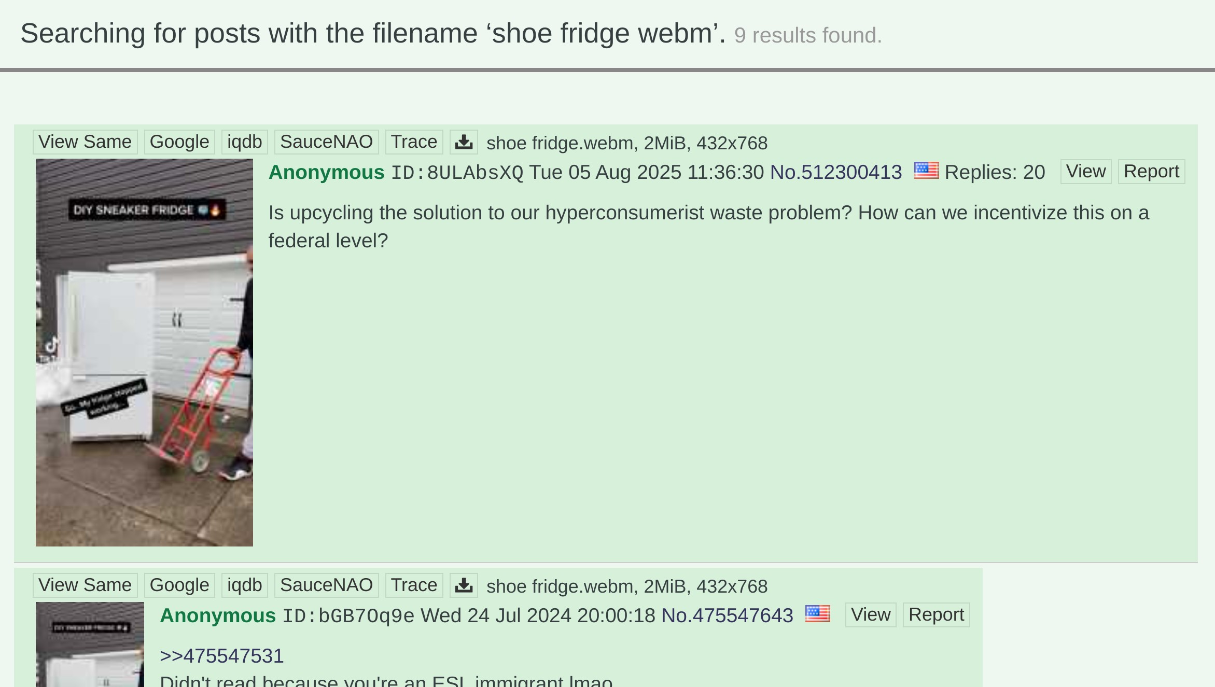The height and width of the screenshot is (687, 1215).
Task: Follow the quote link >>475547531
Action: pyautogui.click(x=221, y=656)
